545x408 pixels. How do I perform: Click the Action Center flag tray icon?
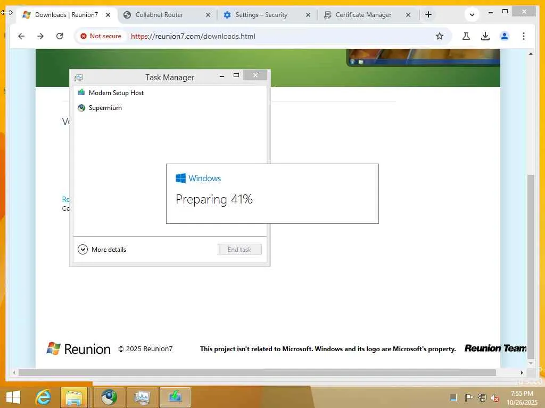click(469, 397)
